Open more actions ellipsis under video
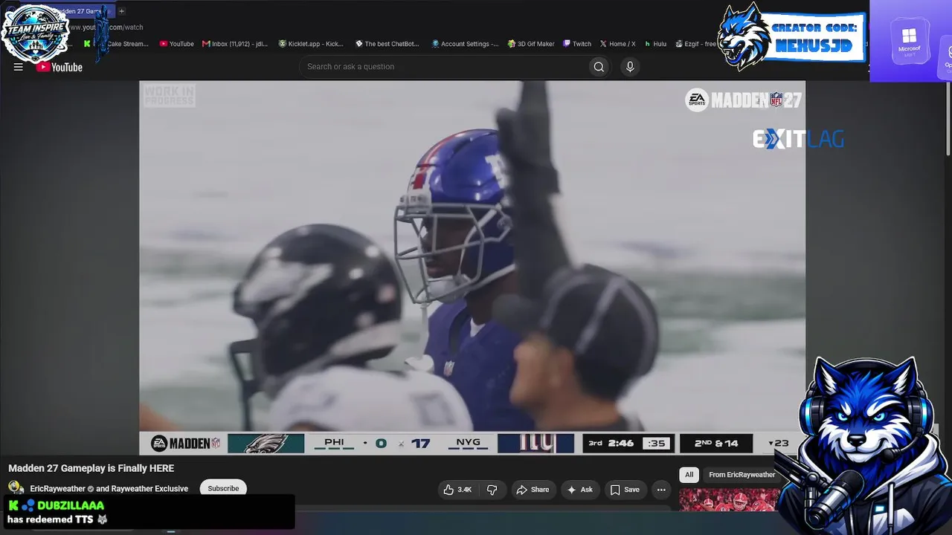 tap(661, 490)
